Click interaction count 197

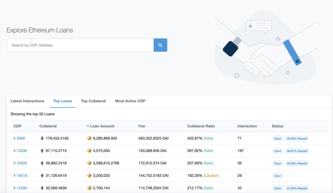(x=241, y=151)
